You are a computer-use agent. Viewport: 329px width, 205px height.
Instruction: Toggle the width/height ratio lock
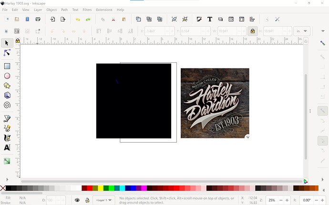(x=252, y=31)
